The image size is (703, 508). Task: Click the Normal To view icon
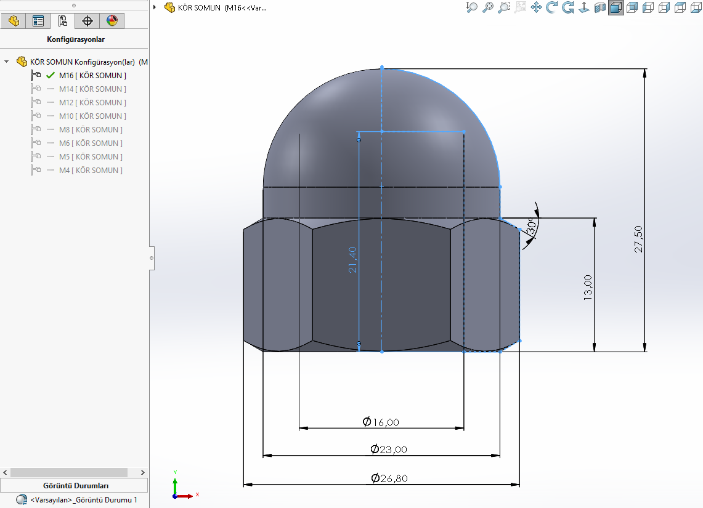(x=583, y=7)
